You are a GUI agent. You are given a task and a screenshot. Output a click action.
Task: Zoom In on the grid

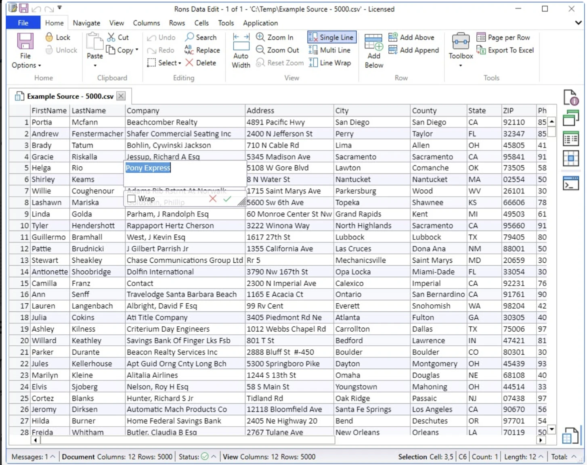275,37
